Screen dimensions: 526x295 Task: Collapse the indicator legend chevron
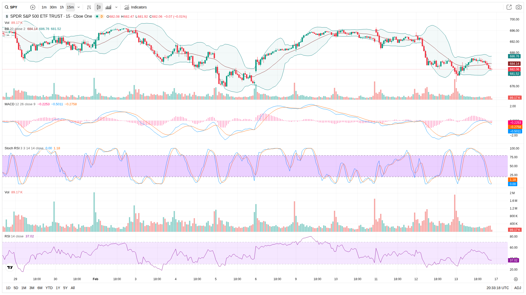click(8, 35)
